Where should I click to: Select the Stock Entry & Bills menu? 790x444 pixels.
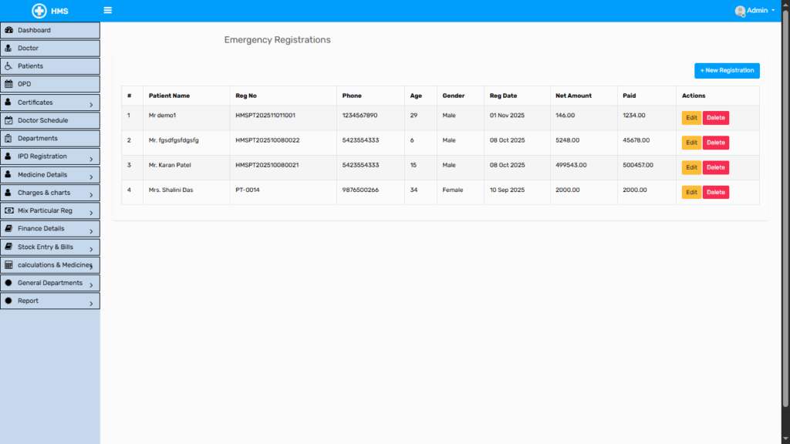click(46, 247)
